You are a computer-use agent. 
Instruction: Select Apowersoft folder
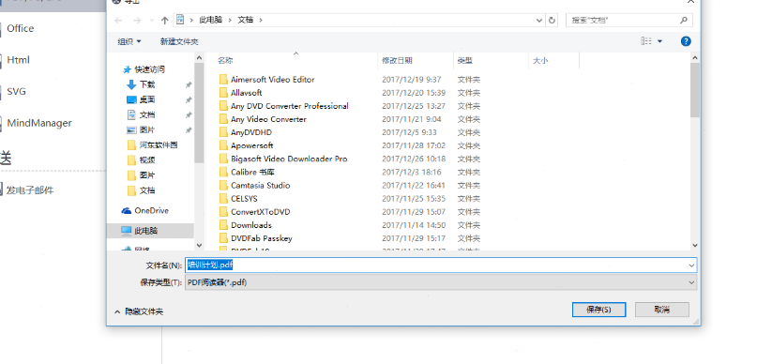[x=252, y=145]
